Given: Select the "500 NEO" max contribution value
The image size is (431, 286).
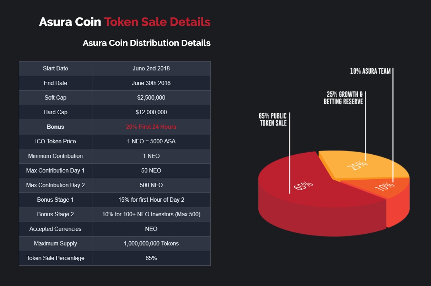Looking at the screenshot, I should pyautogui.click(x=151, y=185).
